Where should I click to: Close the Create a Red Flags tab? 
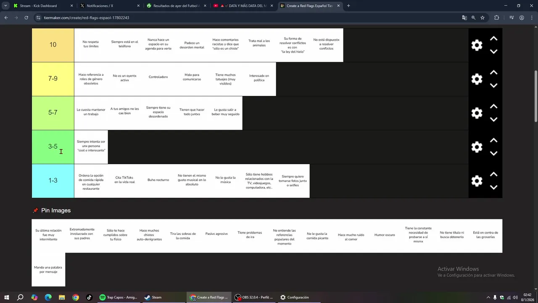pyautogui.click(x=338, y=6)
